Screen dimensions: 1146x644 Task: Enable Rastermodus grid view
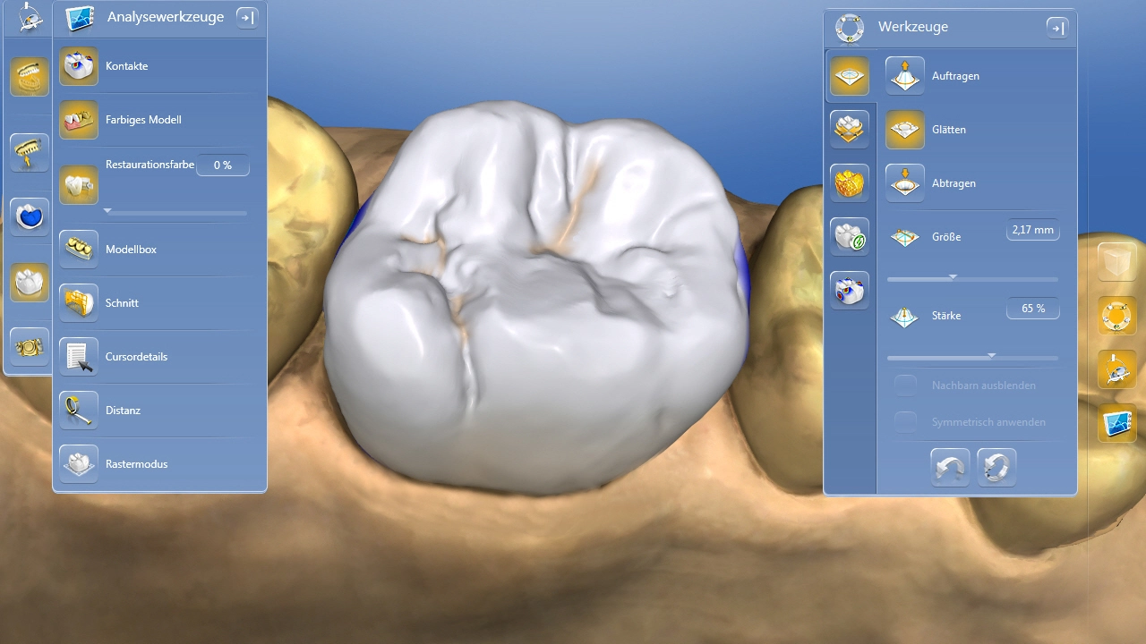79,464
